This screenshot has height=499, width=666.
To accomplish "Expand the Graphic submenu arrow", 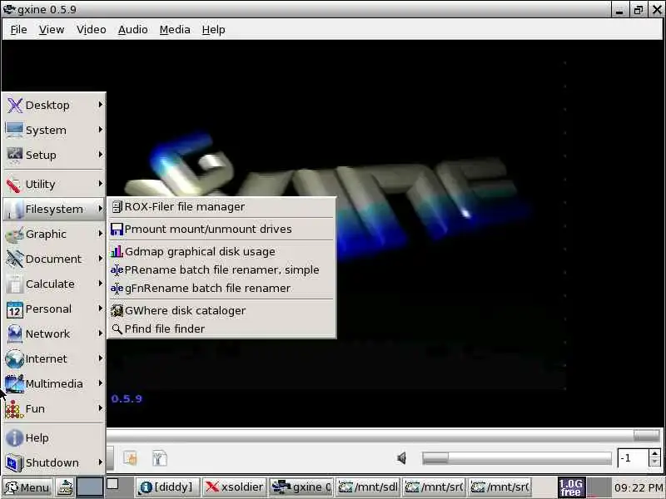I will [100, 234].
